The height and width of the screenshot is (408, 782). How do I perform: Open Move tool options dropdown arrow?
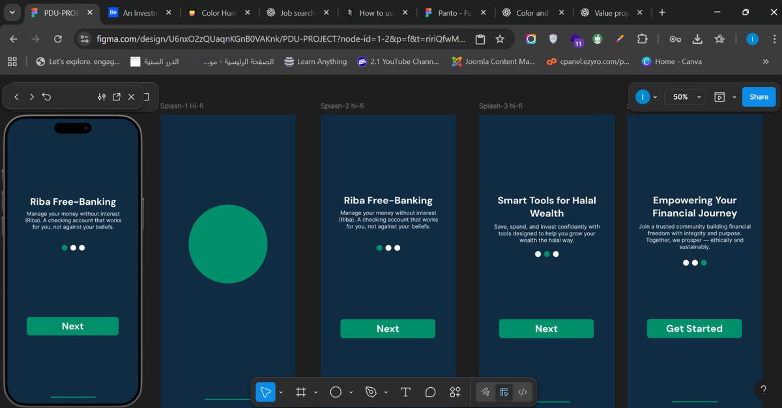coord(281,392)
